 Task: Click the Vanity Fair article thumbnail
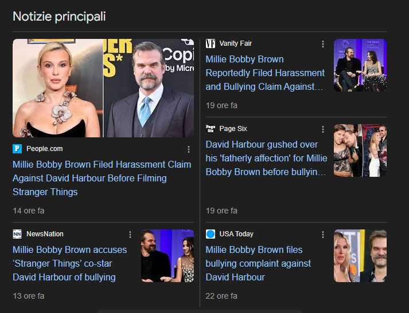pyautogui.click(x=360, y=65)
